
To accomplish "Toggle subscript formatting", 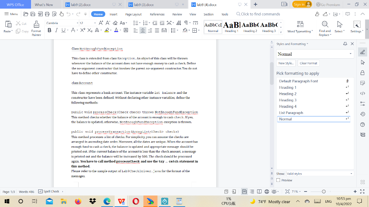I will 90,30.
